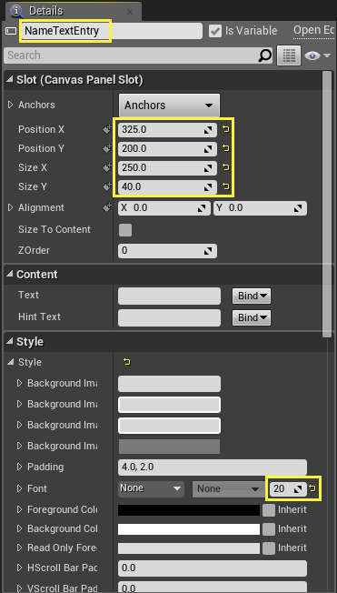The image size is (337, 593).
Task: Enable the Size To Content checkbox
Action: tap(125, 229)
